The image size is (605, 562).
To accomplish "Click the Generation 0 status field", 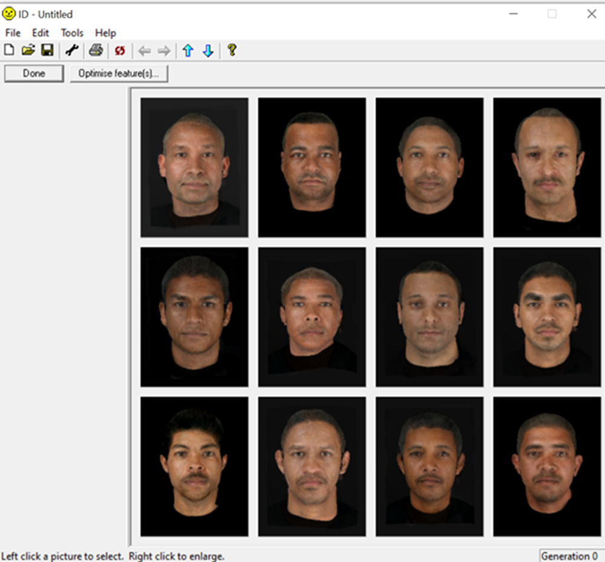I will (570, 555).
